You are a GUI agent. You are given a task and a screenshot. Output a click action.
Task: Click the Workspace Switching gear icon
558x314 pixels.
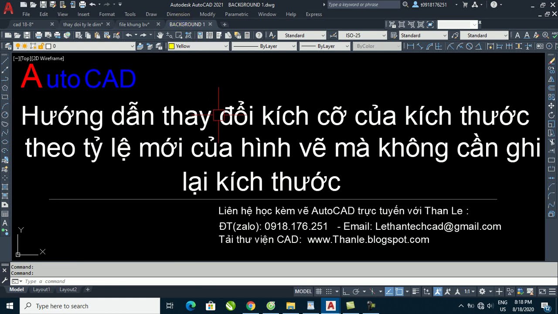[x=482, y=291]
